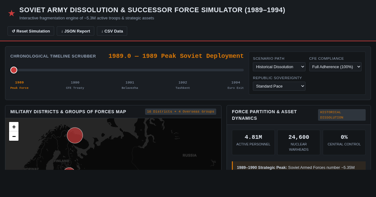Click the timeline scrubber handle
This screenshot has height=197, width=376.
coord(14,70)
